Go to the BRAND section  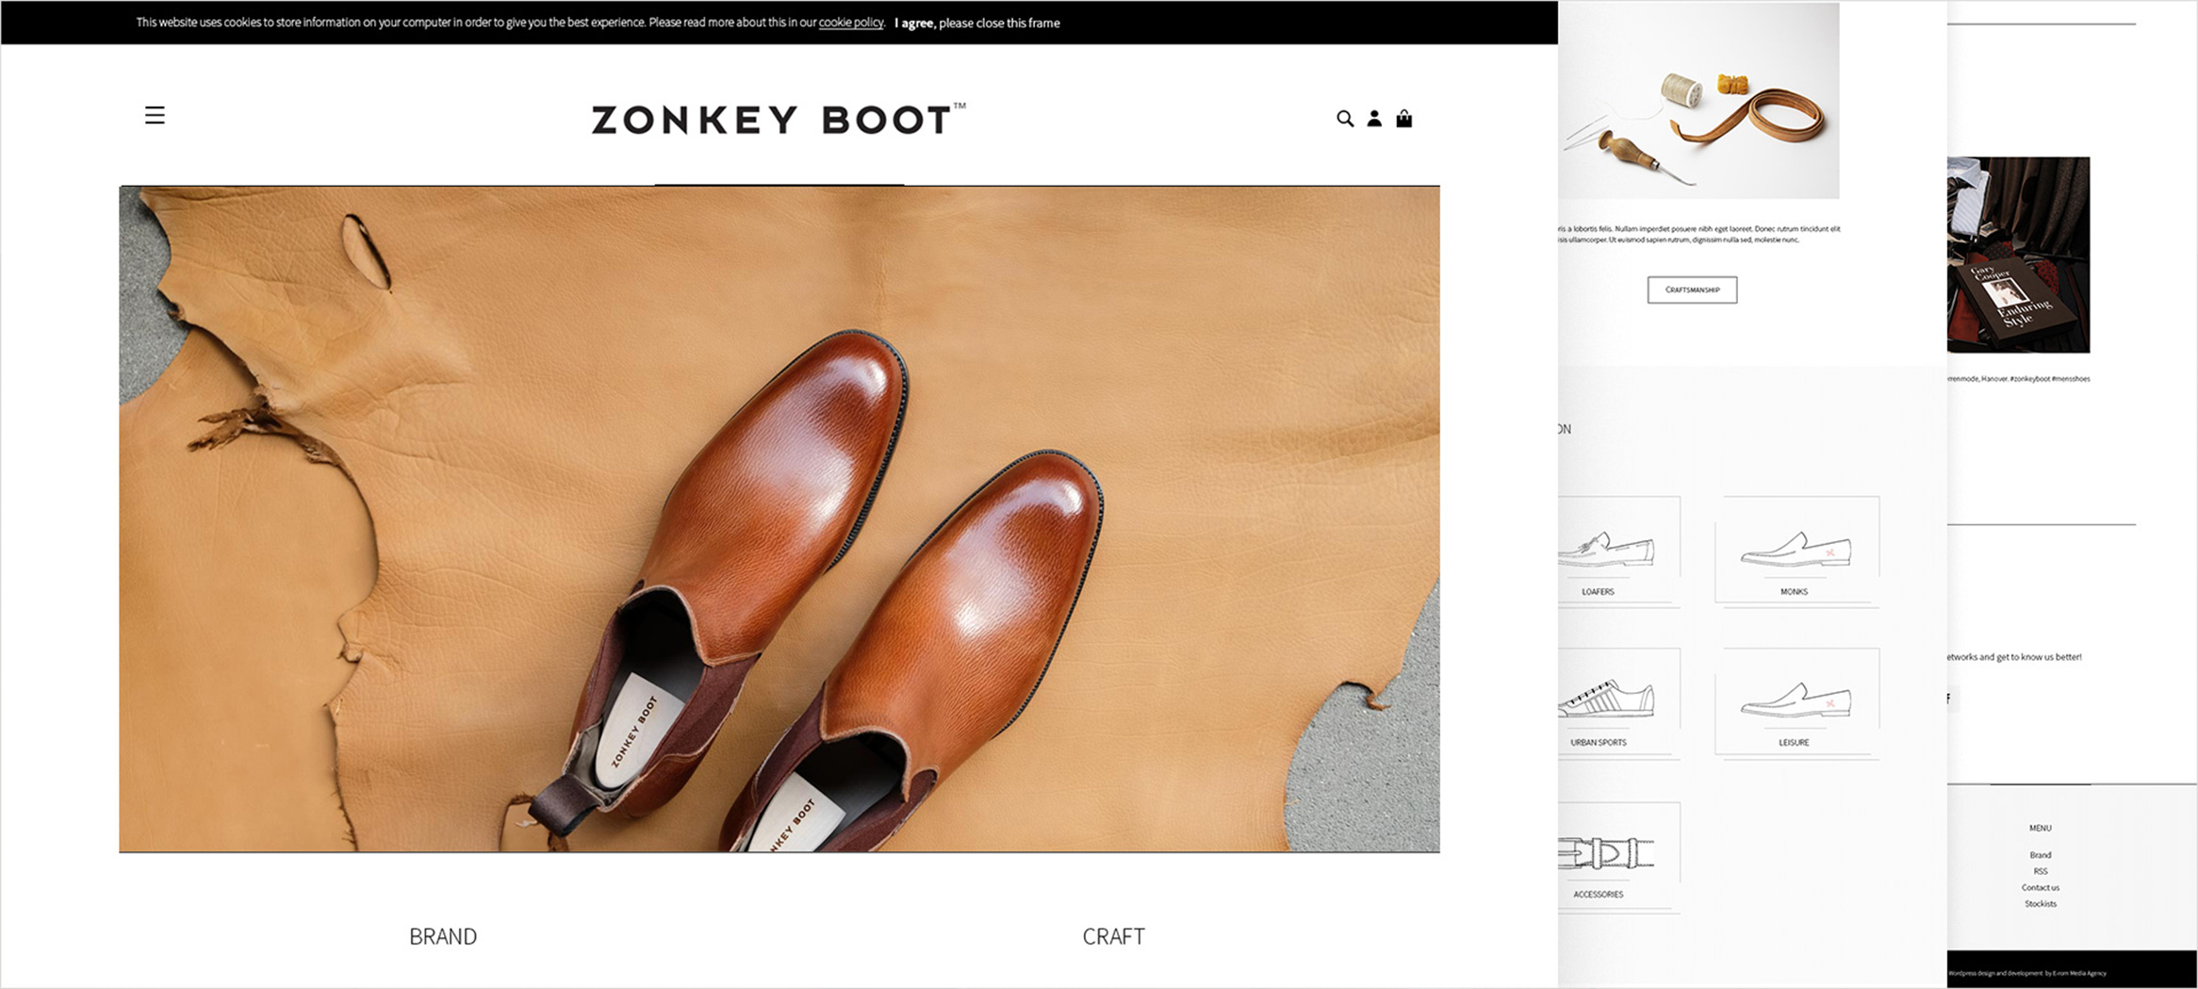[443, 936]
